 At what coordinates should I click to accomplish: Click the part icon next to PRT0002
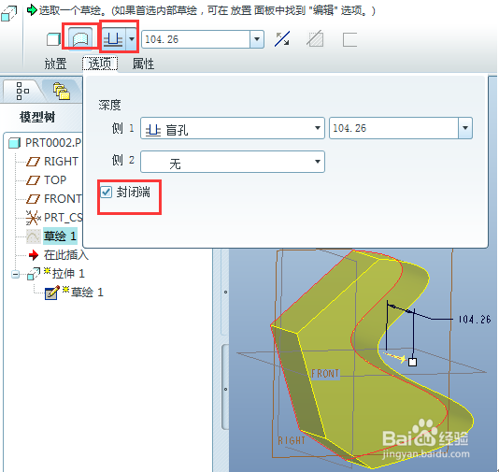[x=15, y=143]
